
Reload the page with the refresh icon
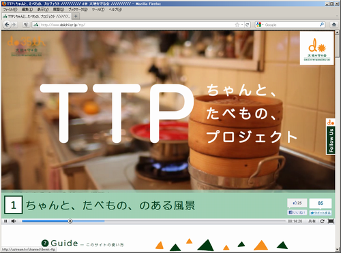click(x=247, y=24)
